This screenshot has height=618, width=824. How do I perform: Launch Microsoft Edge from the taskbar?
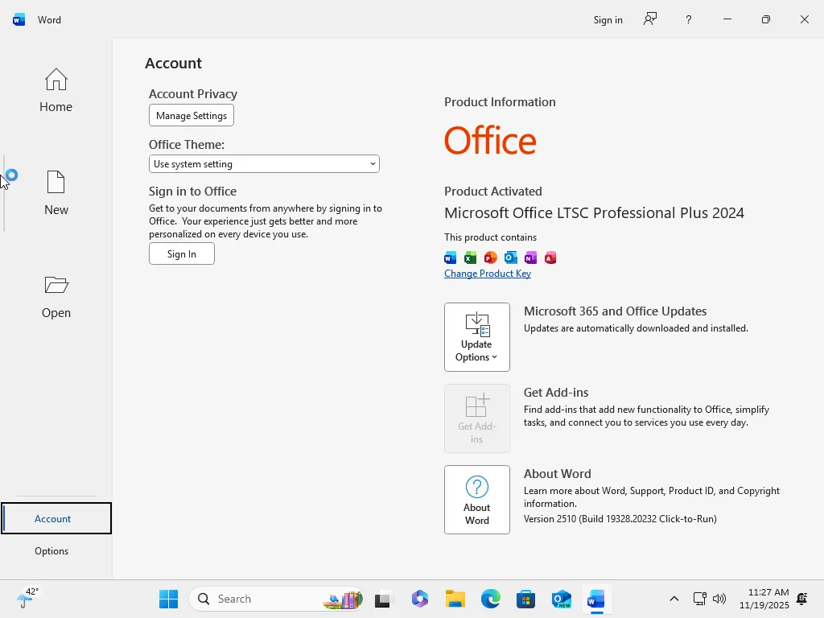click(x=490, y=599)
